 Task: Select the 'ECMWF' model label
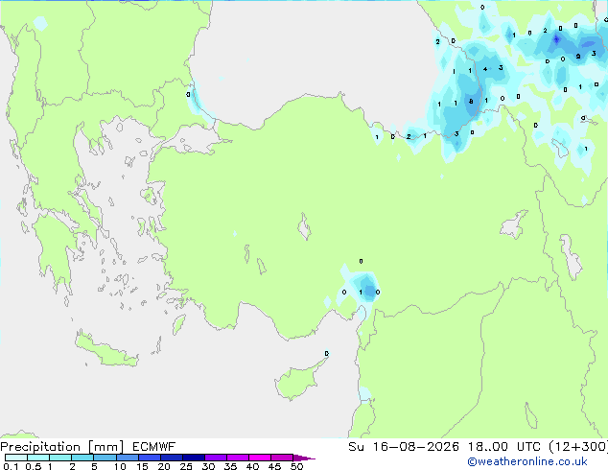[154, 447]
